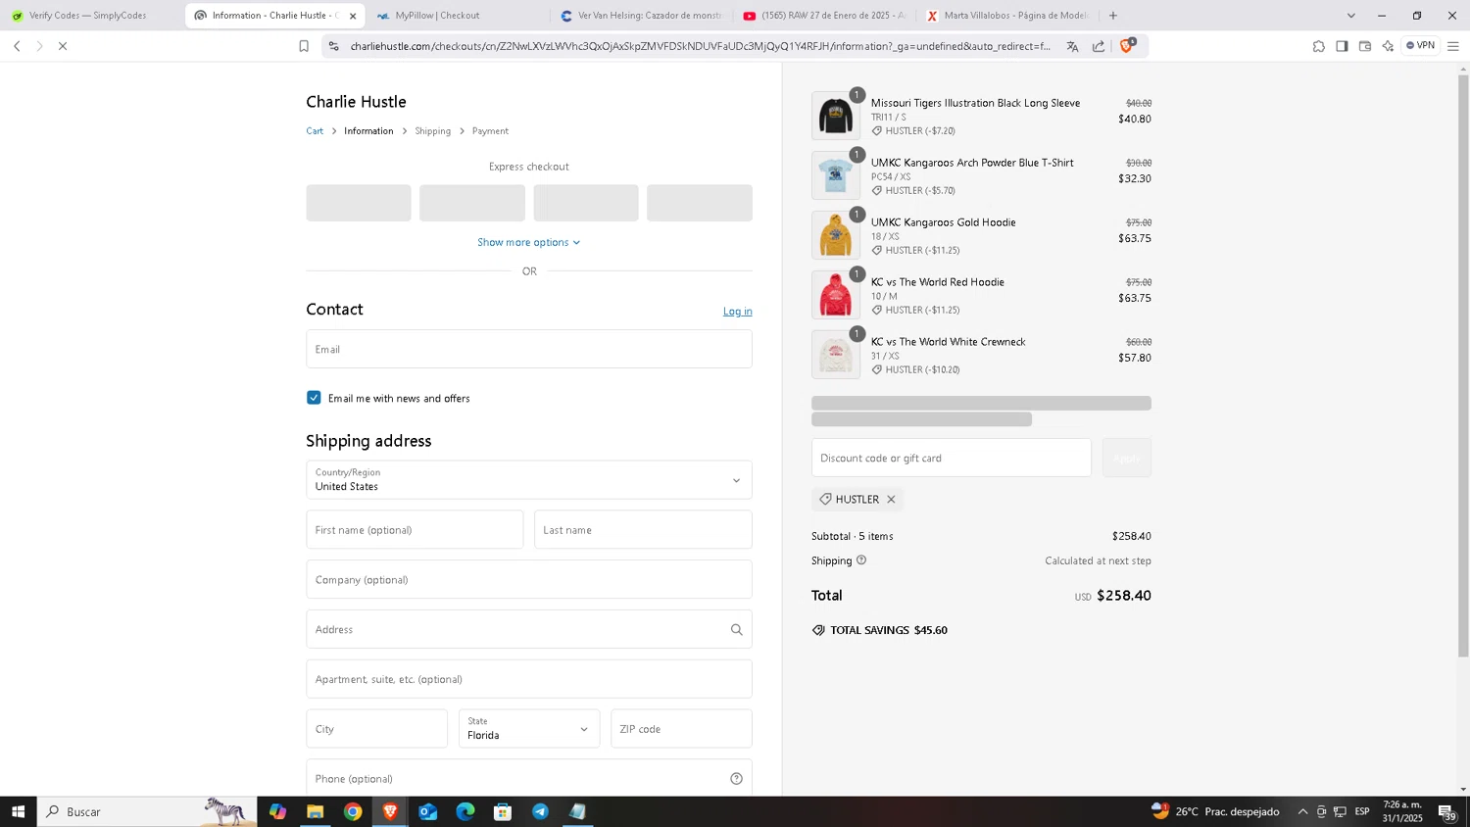The width and height of the screenshot is (1470, 827).
Task: Click the phone help question icon
Action: (x=737, y=779)
